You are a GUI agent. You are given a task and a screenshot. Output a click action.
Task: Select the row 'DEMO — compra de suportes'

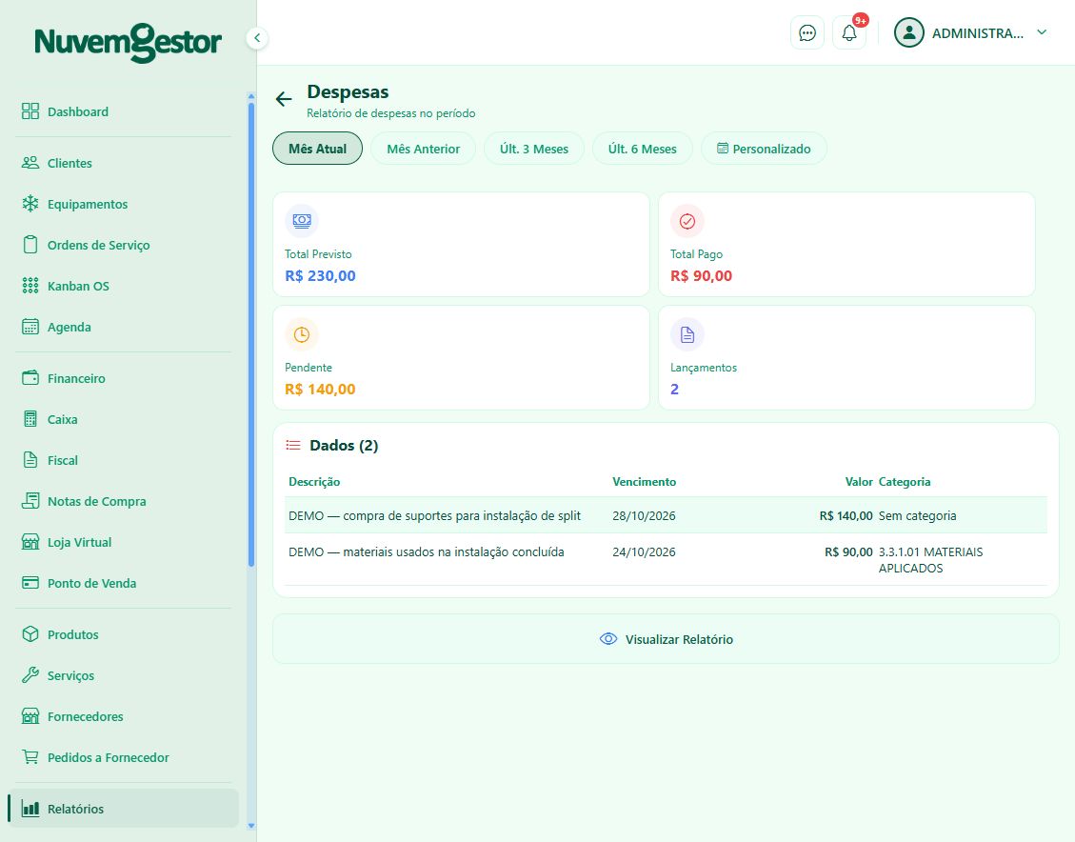[x=666, y=515]
